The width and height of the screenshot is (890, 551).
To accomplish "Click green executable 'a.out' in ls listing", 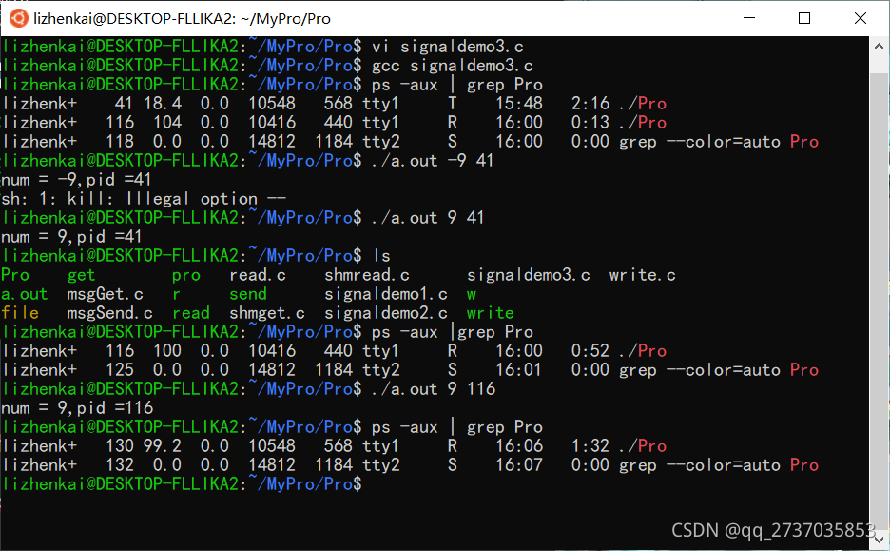I will click(25, 294).
